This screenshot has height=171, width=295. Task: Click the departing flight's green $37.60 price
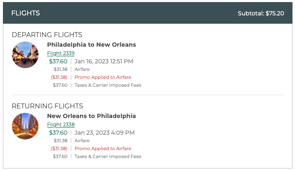coord(58,61)
